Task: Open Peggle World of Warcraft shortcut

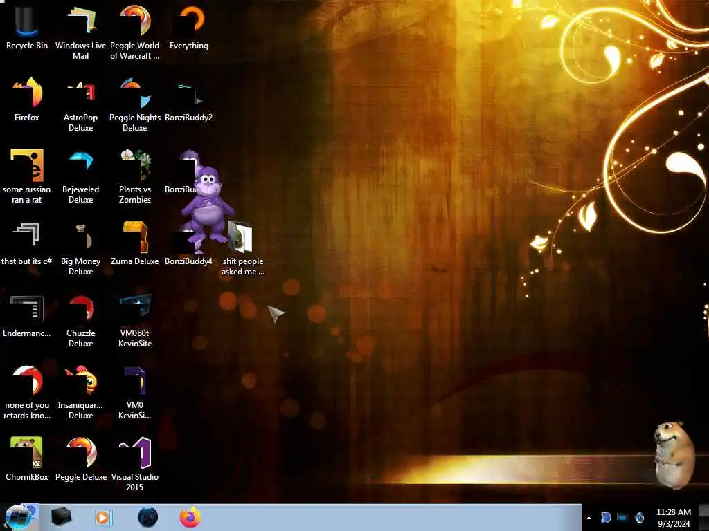Action: click(x=135, y=32)
